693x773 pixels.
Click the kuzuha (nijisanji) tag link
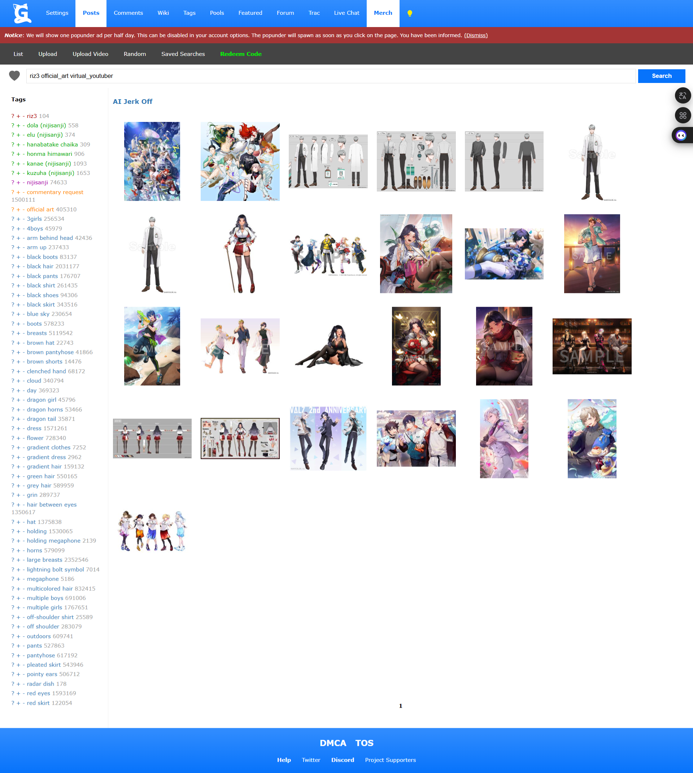coord(51,173)
